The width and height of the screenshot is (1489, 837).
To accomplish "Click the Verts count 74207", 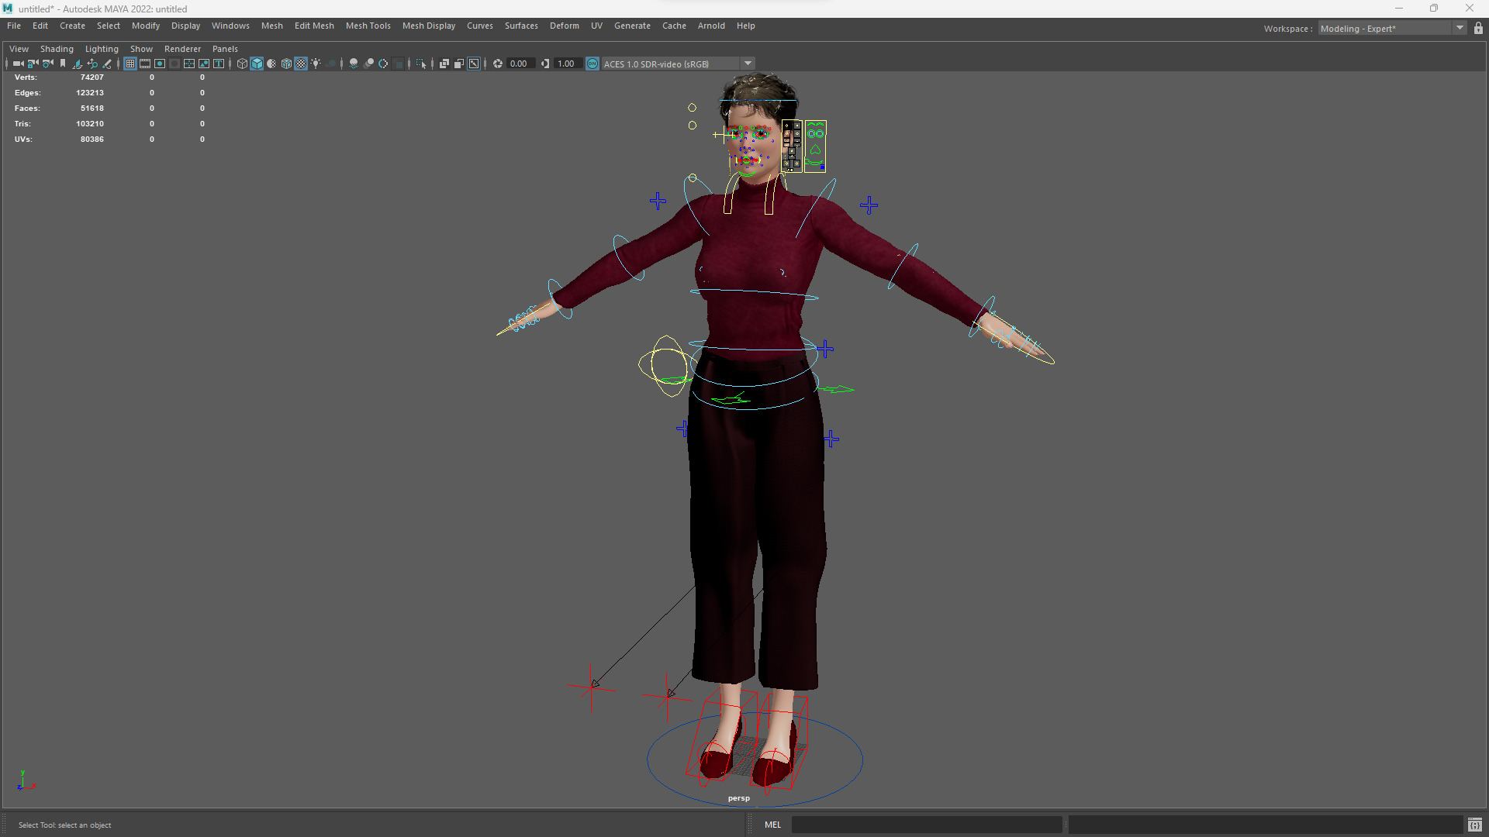I will coord(92,77).
